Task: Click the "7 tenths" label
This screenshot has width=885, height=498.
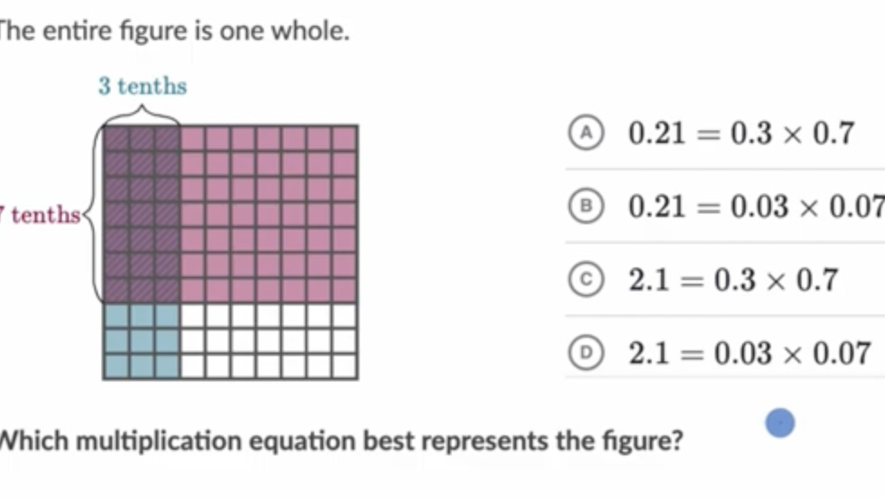Action: tap(39, 214)
